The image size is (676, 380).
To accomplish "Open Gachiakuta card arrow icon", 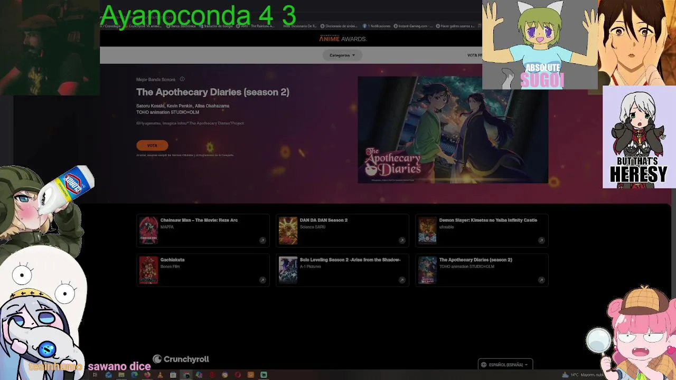I will click(262, 280).
